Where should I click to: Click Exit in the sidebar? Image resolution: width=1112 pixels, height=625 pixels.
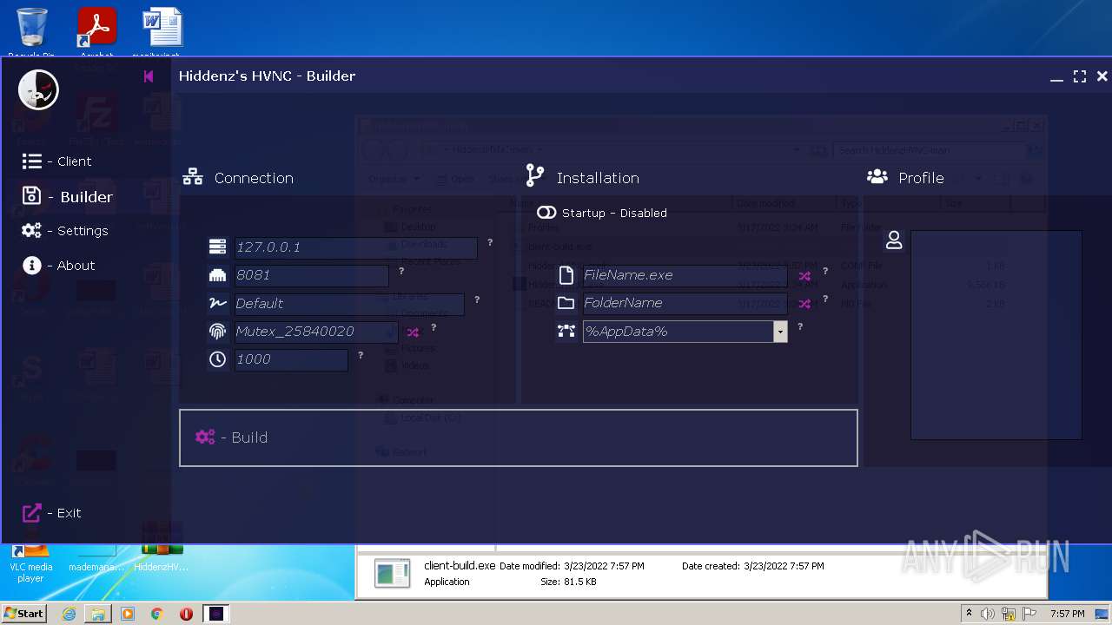51,513
